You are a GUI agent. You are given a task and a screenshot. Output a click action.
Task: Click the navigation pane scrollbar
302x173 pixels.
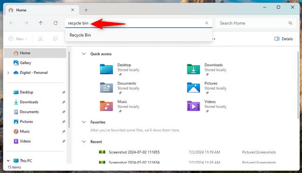[x=69, y=89]
